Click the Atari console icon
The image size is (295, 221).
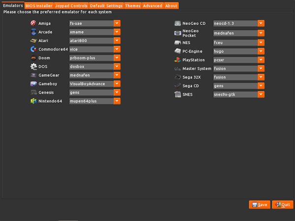pos(33,40)
